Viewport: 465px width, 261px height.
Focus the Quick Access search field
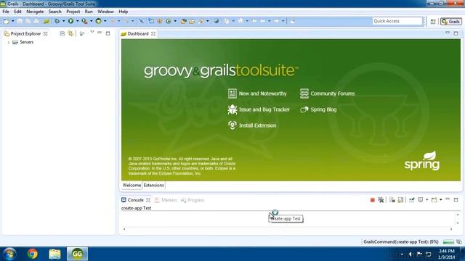(x=397, y=21)
